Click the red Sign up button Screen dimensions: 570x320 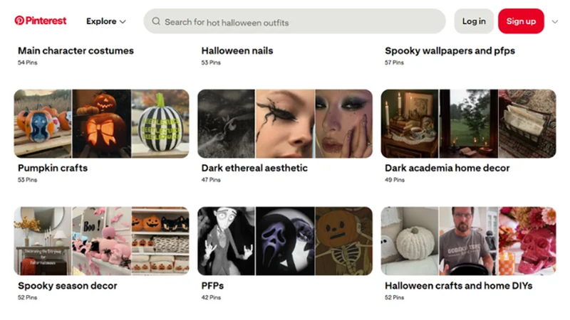pyautogui.click(x=521, y=21)
